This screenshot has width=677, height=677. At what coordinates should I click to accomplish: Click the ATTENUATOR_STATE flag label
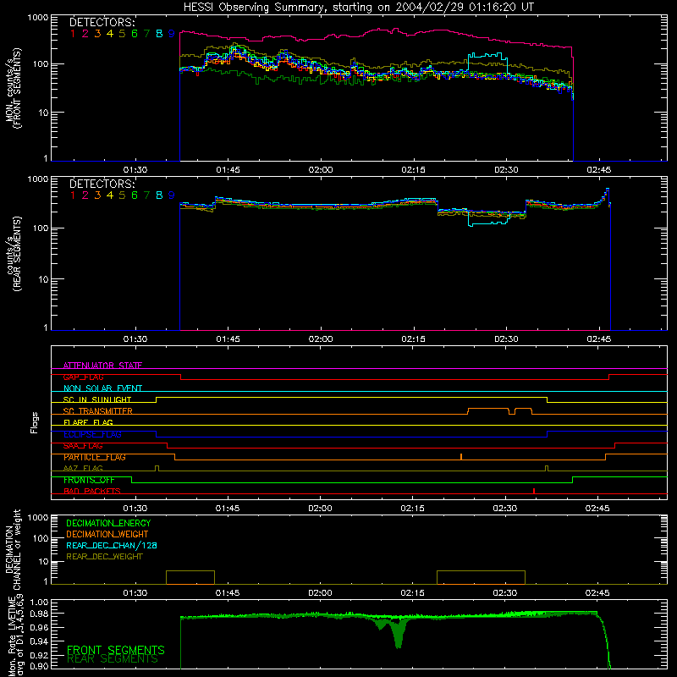(102, 366)
